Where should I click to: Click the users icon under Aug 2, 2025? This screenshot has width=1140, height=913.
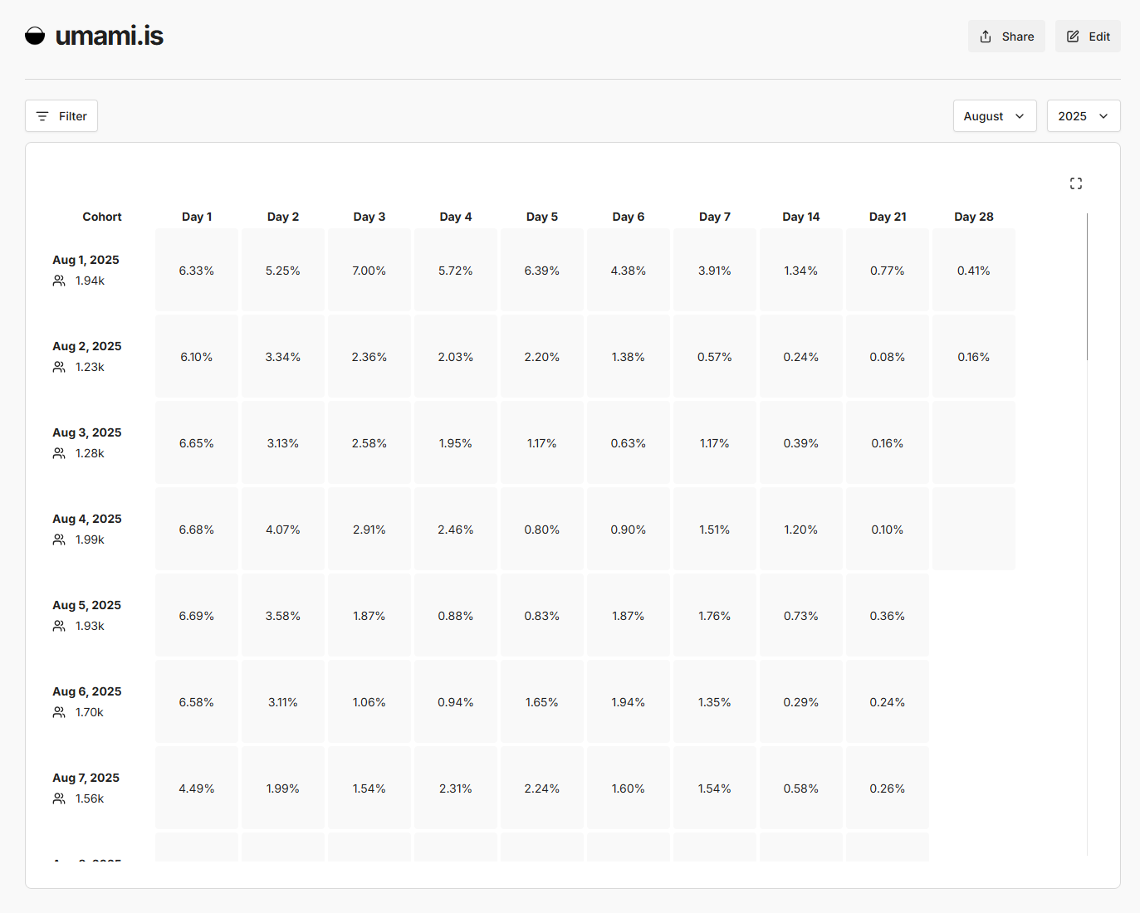tap(59, 368)
